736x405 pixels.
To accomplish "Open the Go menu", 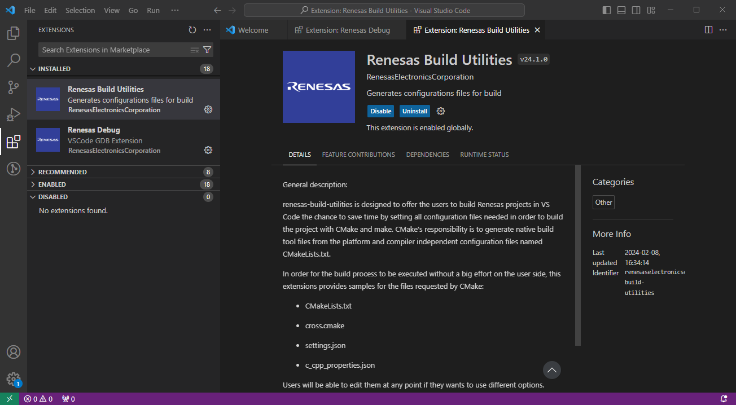I will pyautogui.click(x=133, y=10).
